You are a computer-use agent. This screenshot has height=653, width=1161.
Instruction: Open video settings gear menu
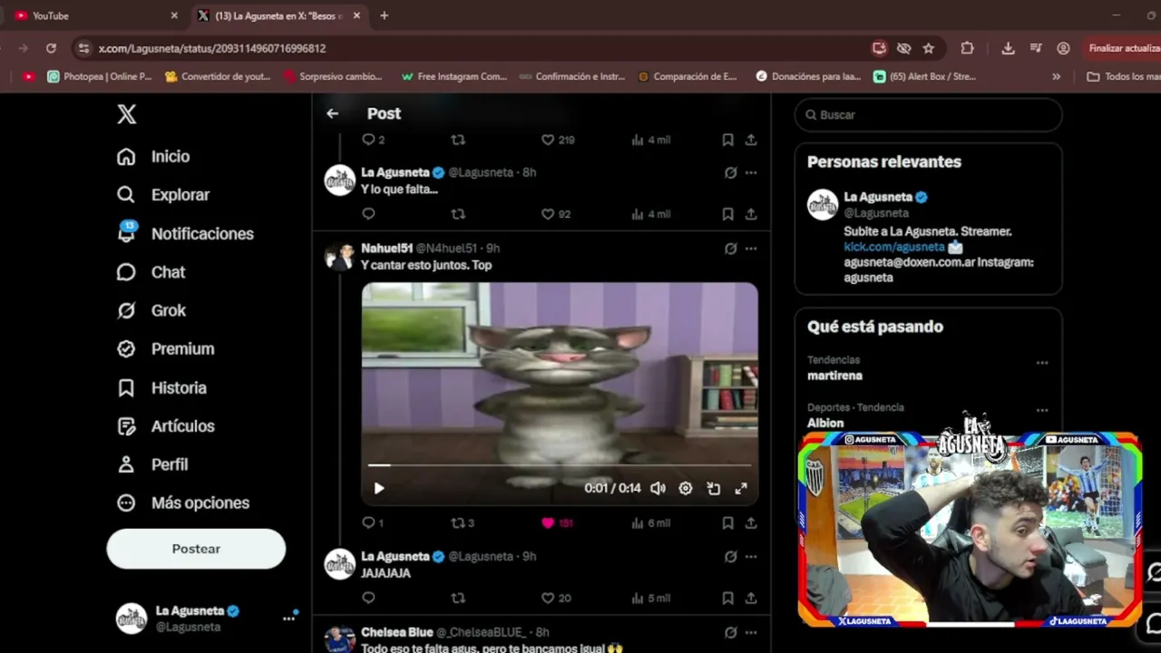[686, 488]
